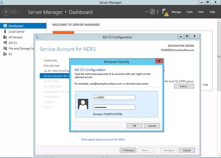Open the Manage menu
This screenshot has height=158, width=221.
(x=176, y=12)
